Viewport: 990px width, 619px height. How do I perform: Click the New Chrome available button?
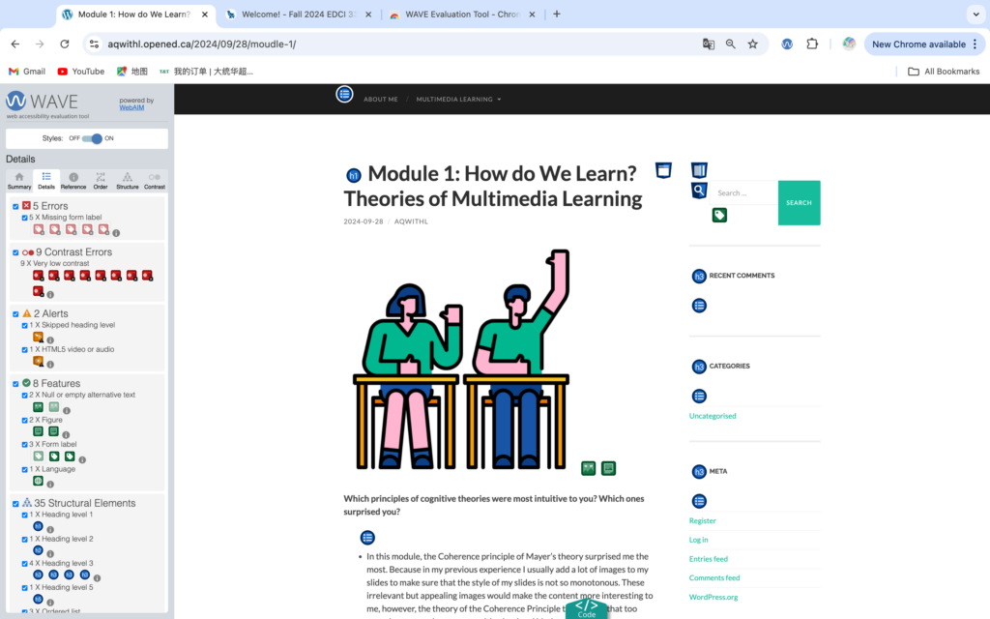pyautogui.click(x=918, y=44)
